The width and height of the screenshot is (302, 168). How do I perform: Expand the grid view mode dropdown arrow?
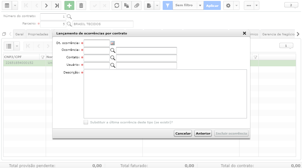15,6
